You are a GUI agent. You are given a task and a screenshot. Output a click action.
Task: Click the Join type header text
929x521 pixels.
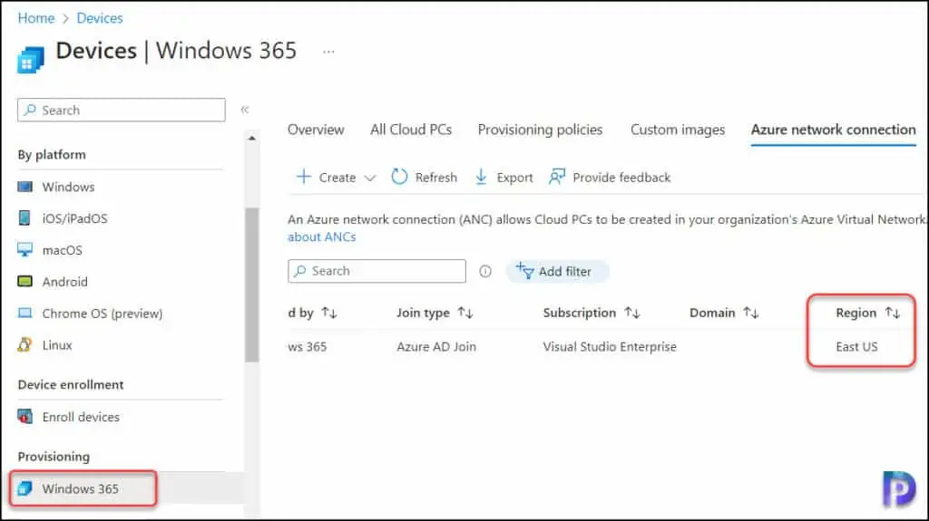click(423, 313)
